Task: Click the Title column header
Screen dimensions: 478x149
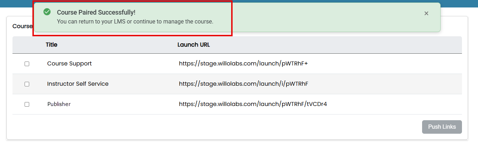Action: point(51,45)
